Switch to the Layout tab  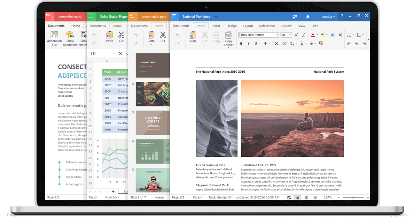248,26
